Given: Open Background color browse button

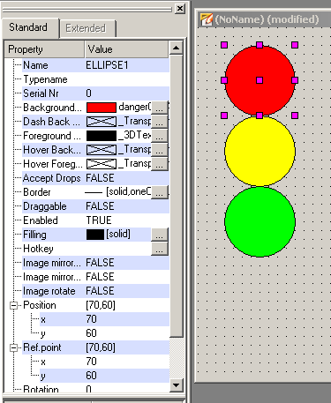Looking at the screenshot, I should point(160,108).
